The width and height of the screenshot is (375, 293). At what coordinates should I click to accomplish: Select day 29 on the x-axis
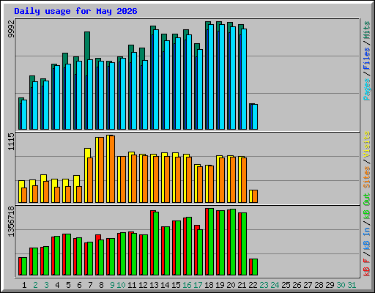point(330,285)
